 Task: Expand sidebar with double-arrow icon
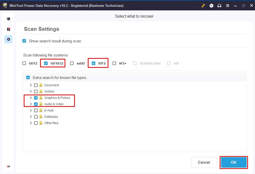click(9, 166)
